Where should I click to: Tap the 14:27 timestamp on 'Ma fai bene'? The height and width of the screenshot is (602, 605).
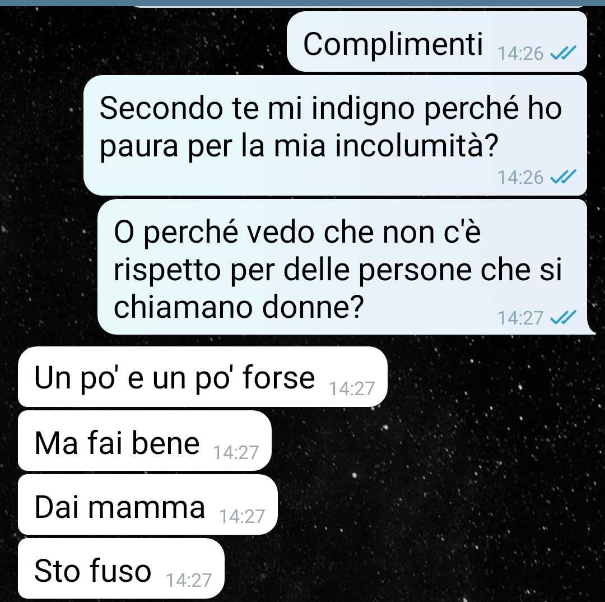click(x=236, y=452)
